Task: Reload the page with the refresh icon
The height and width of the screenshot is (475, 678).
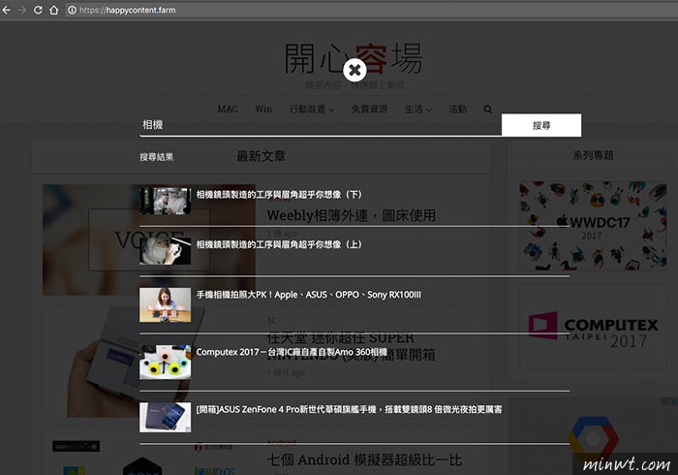Action: pos(38,10)
